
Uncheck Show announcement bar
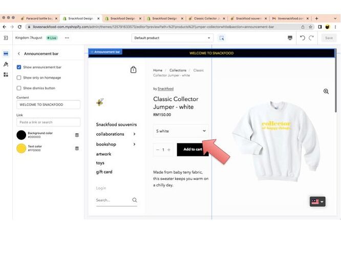coord(19,67)
